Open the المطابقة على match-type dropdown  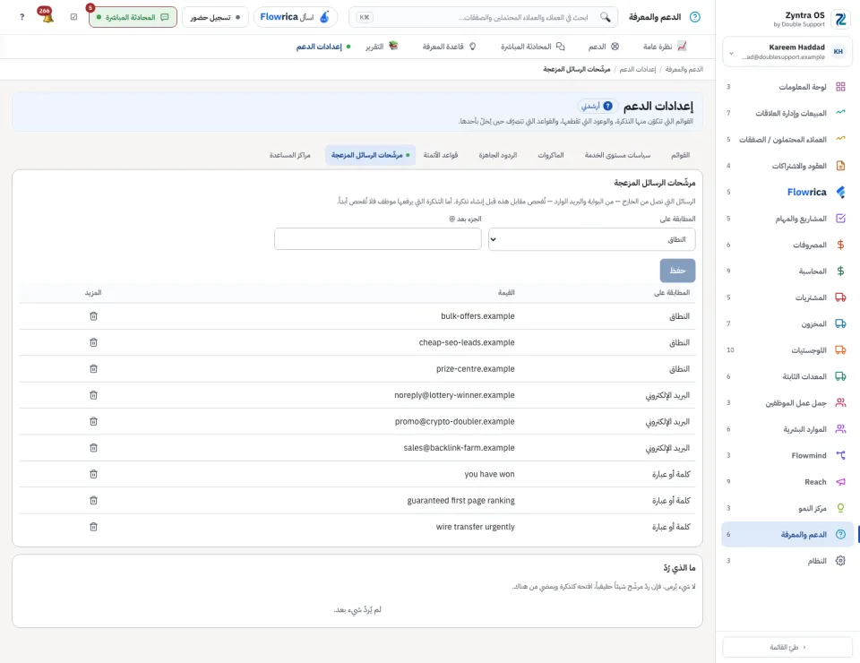click(592, 239)
